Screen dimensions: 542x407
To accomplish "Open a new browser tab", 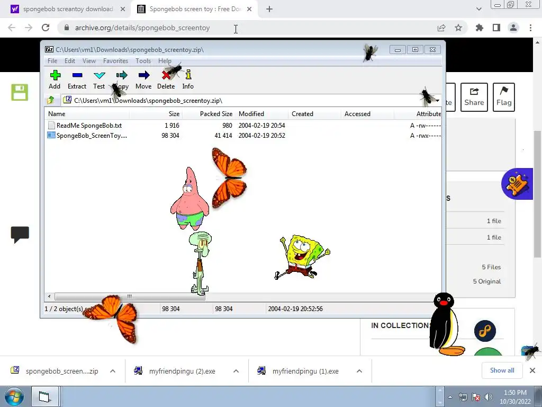I will click(x=269, y=10).
